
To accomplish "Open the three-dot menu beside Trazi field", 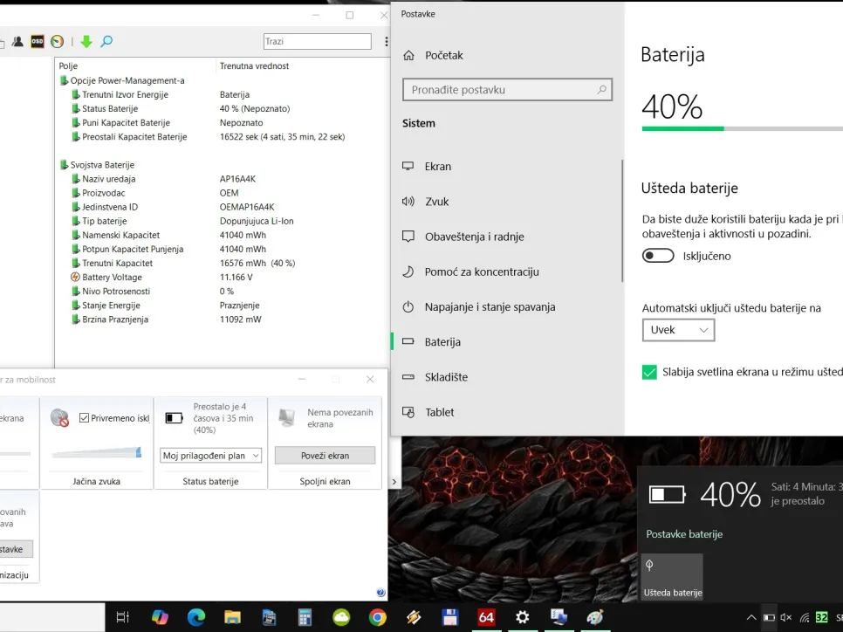I will [386, 42].
